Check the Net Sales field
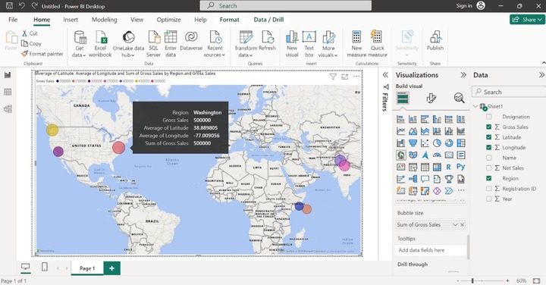Image resolution: width=546 pixels, height=285 pixels. (x=489, y=168)
